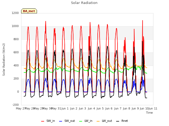
Task: Click the Solar Radiation (W/m2) axis label
Action: pos(4,60)
